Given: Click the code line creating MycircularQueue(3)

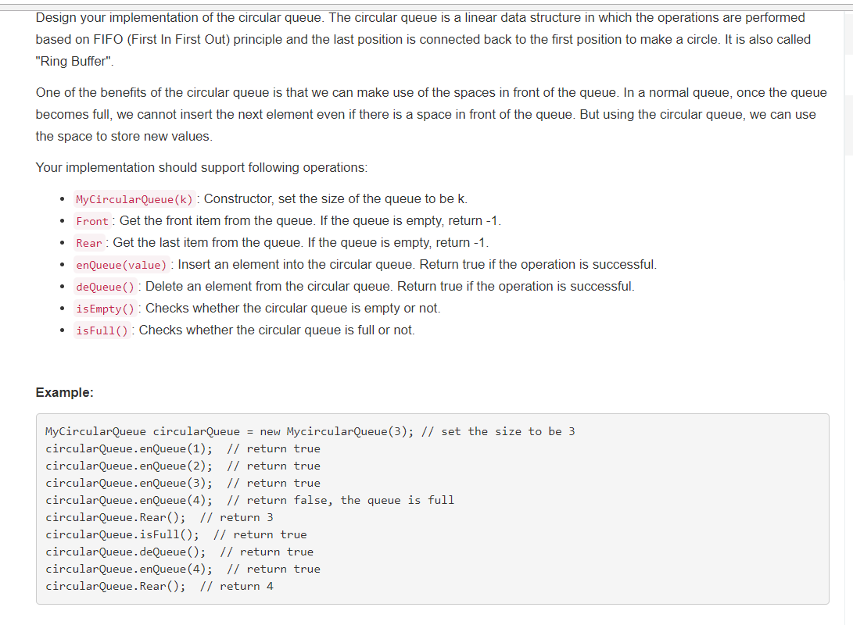Looking at the screenshot, I should pyautogui.click(x=310, y=431).
